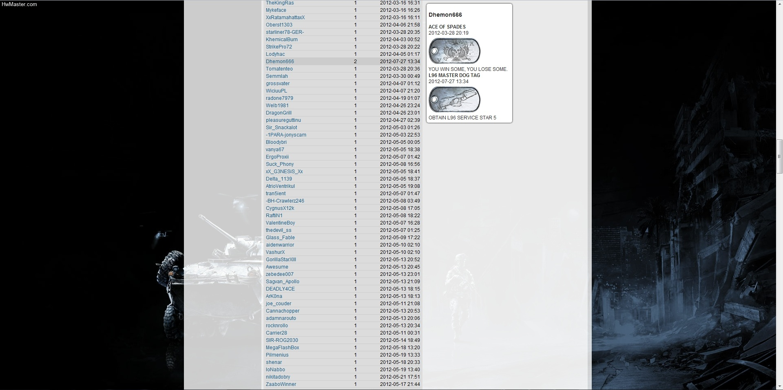Open player TheKingRas profile link

[x=280, y=3]
